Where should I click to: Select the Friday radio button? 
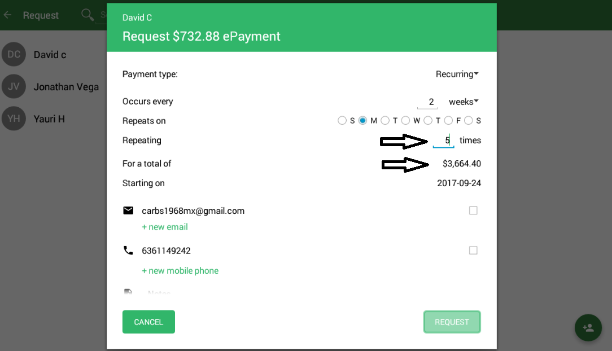coord(448,121)
